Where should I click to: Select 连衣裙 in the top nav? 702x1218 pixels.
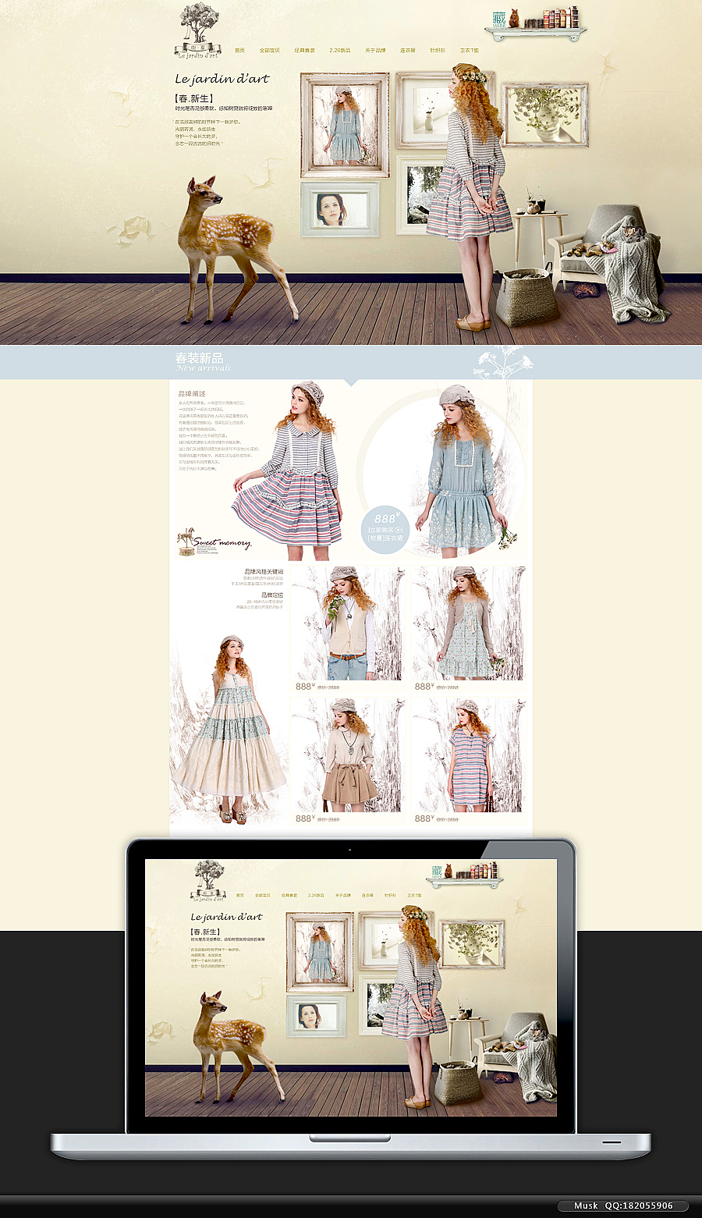408,50
